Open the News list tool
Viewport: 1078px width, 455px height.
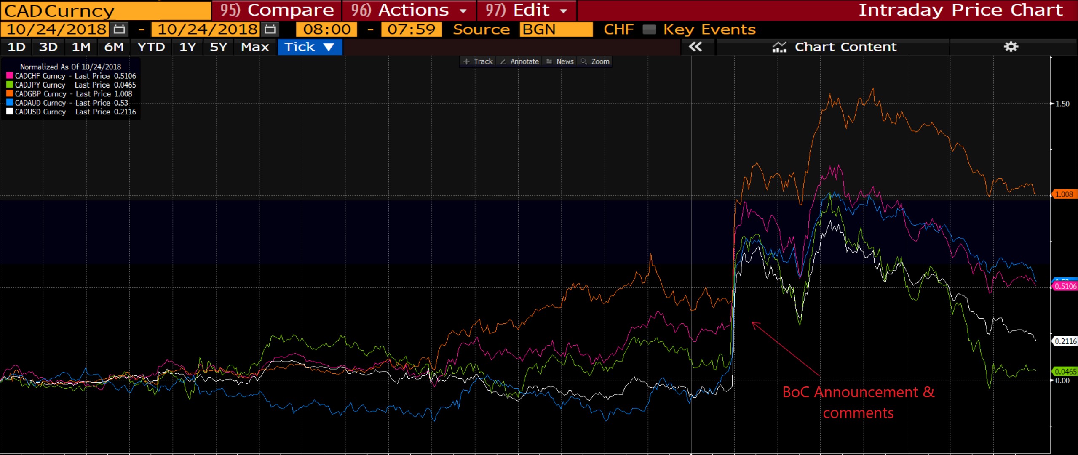(560, 61)
